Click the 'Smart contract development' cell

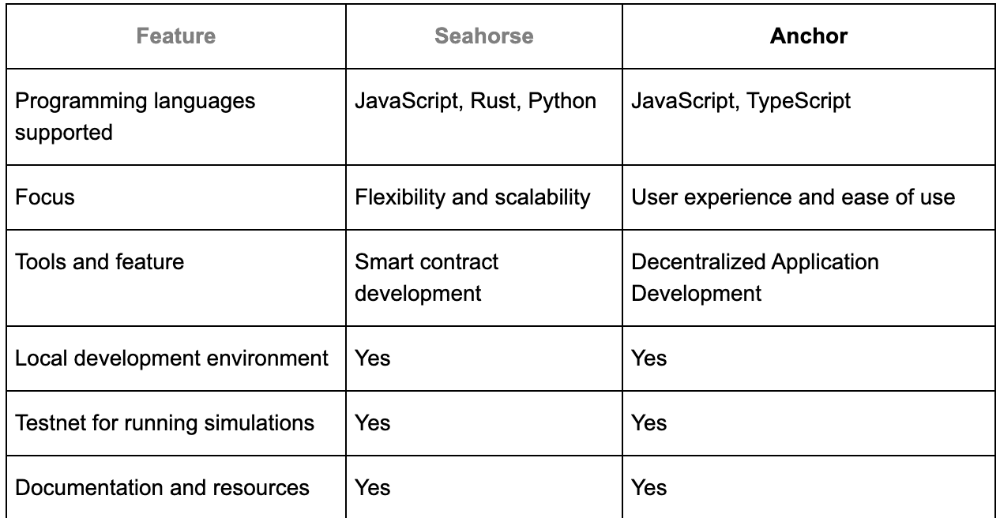[x=427, y=277]
